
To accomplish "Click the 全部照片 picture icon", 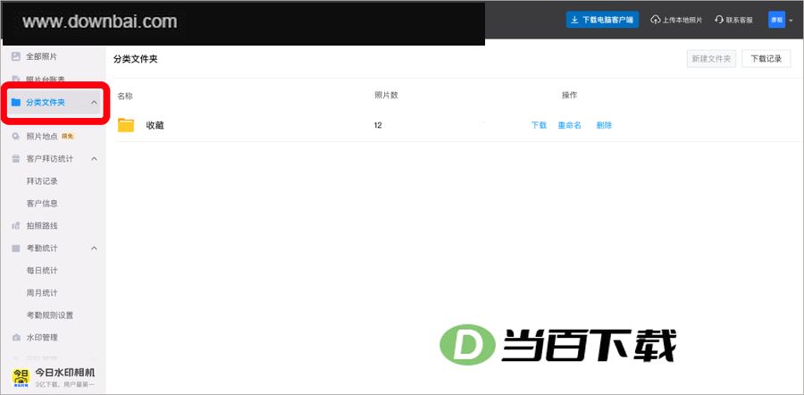I will pyautogui.click(x=16, y=56).
